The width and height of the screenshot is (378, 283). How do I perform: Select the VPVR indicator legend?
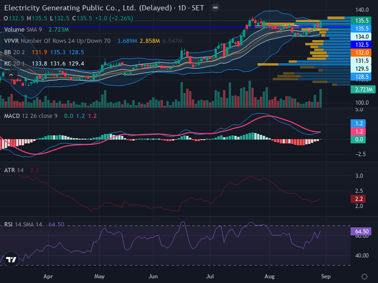click(93, 41)
